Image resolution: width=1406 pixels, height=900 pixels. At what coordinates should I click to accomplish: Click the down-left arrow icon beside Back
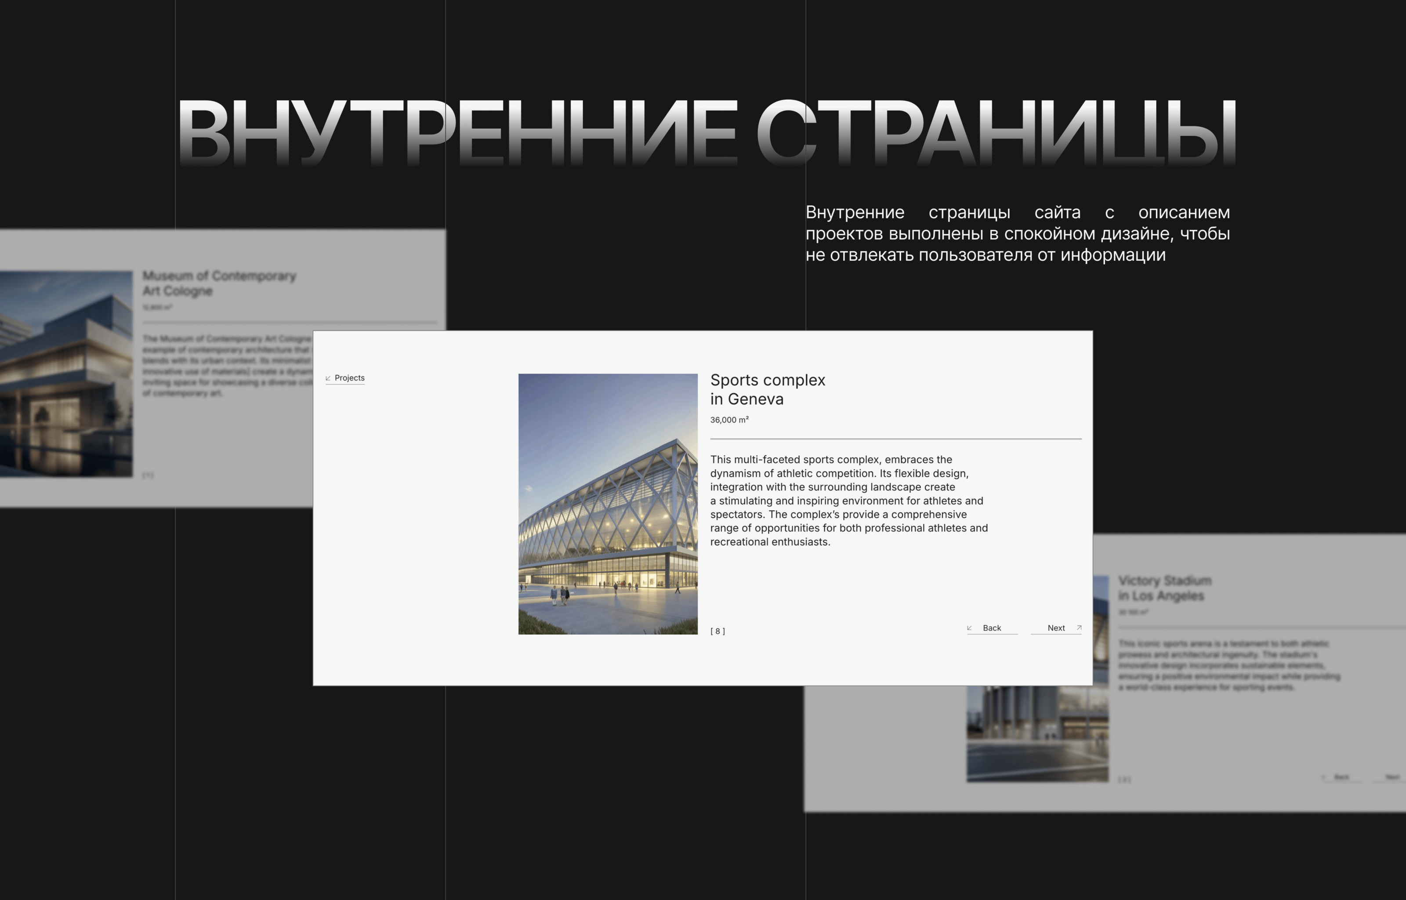(970, 628)
